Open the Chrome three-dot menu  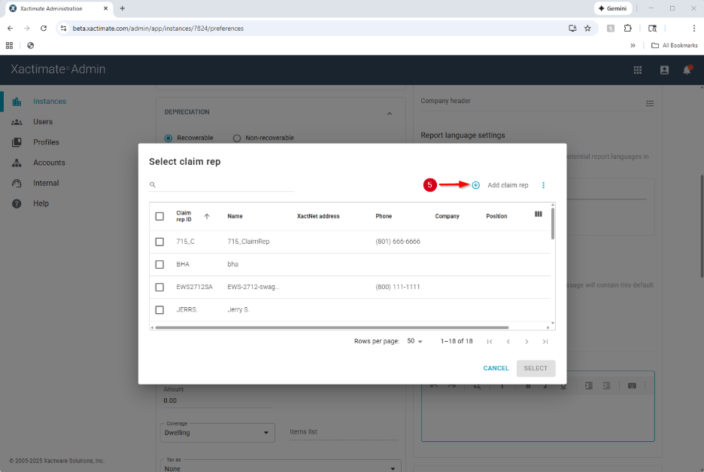(x=694, y=29)
